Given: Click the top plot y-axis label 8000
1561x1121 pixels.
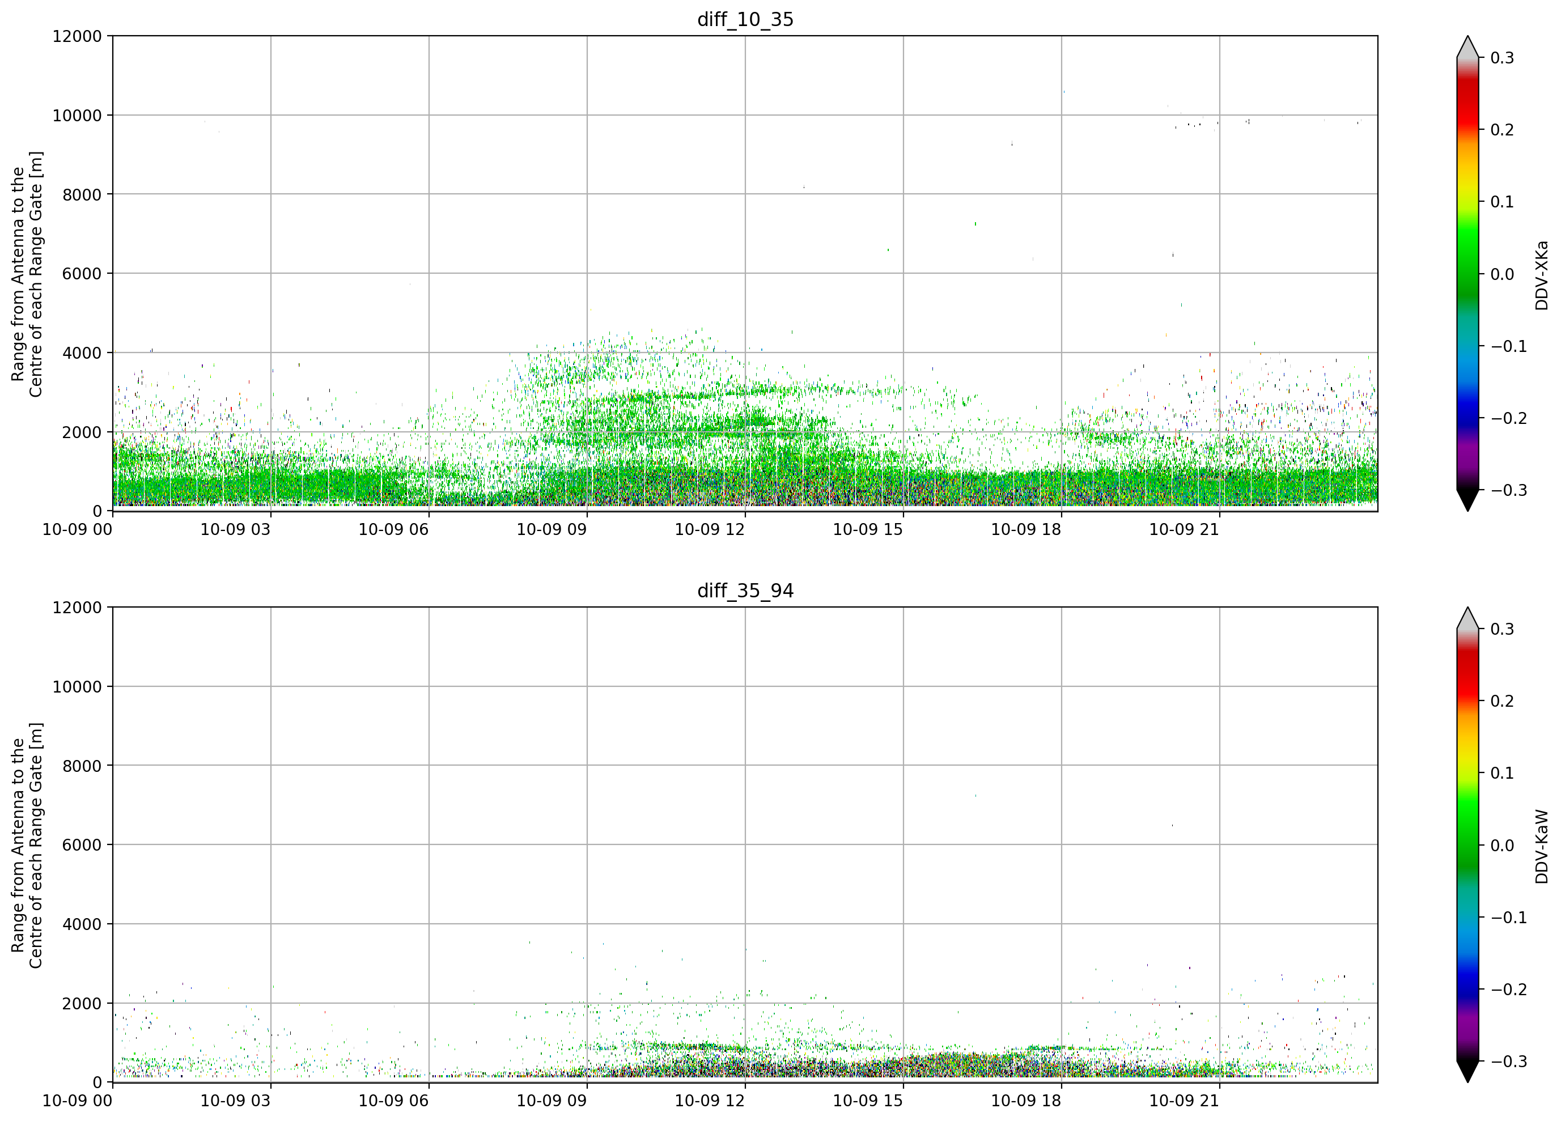Looking at the screenshot, I should 82,195.
